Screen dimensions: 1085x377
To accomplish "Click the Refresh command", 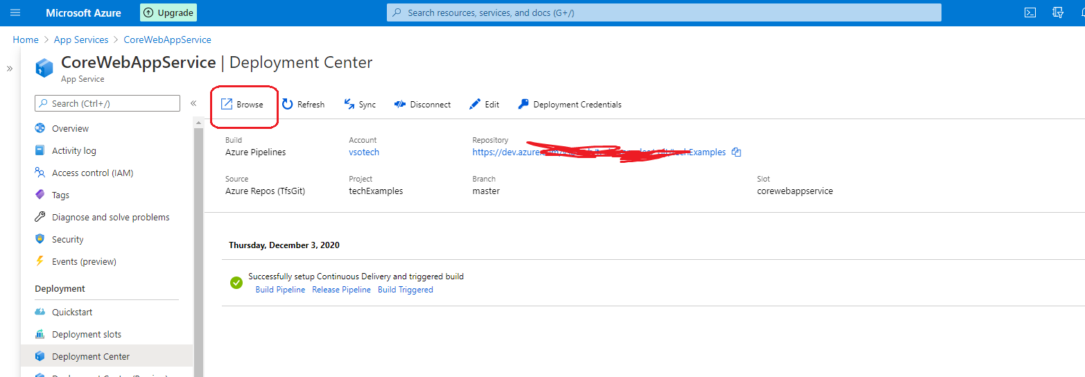I will tap(303, 105).
